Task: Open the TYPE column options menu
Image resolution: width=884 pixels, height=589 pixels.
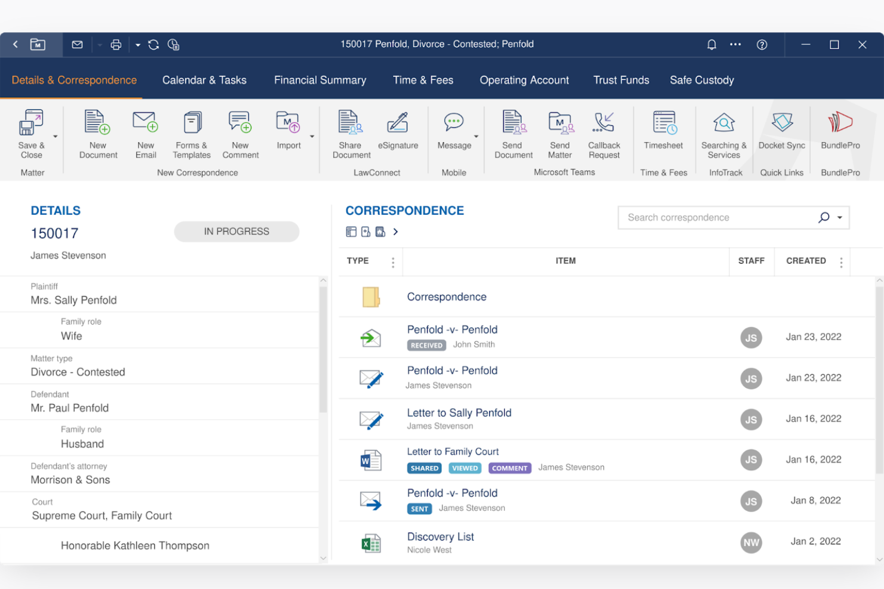Action: [393, 263]
